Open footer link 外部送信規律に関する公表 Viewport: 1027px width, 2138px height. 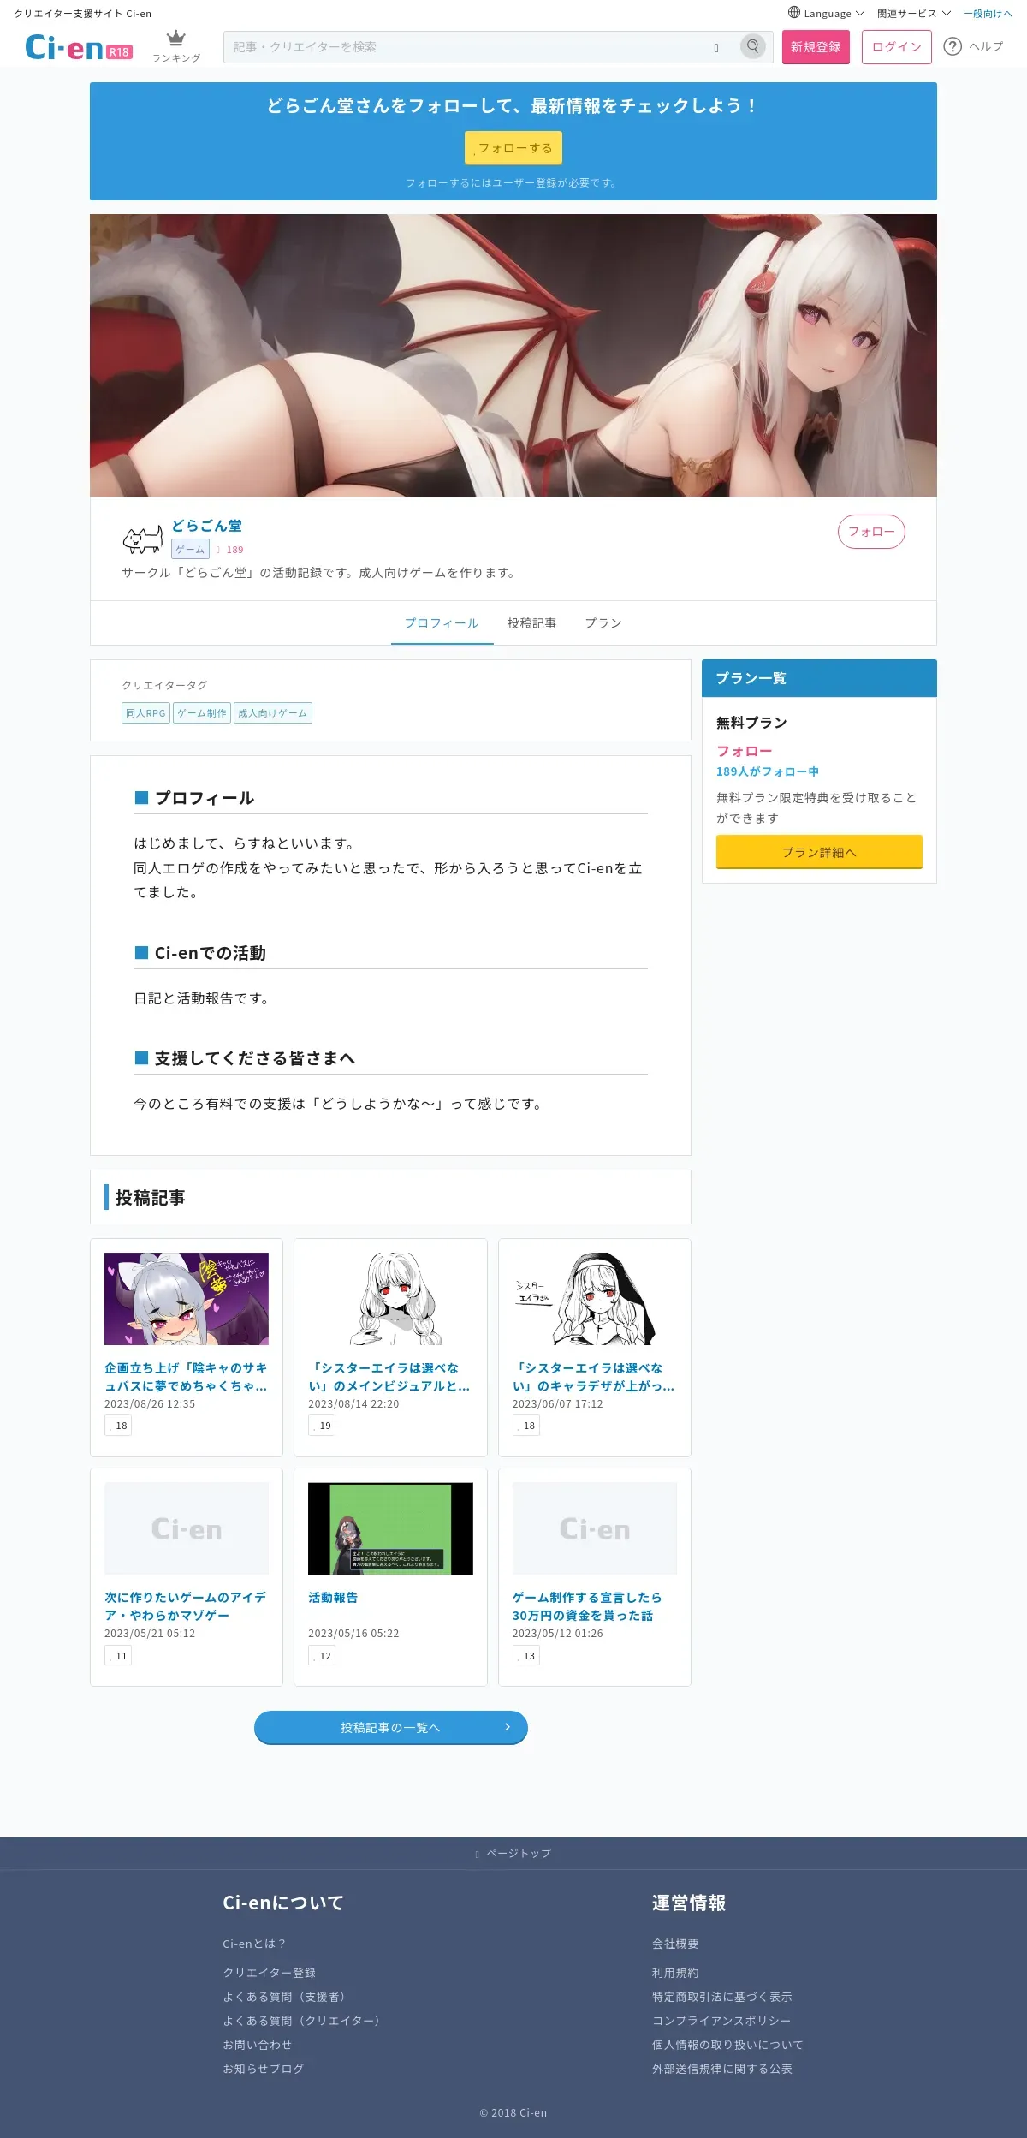[722, 2069]
